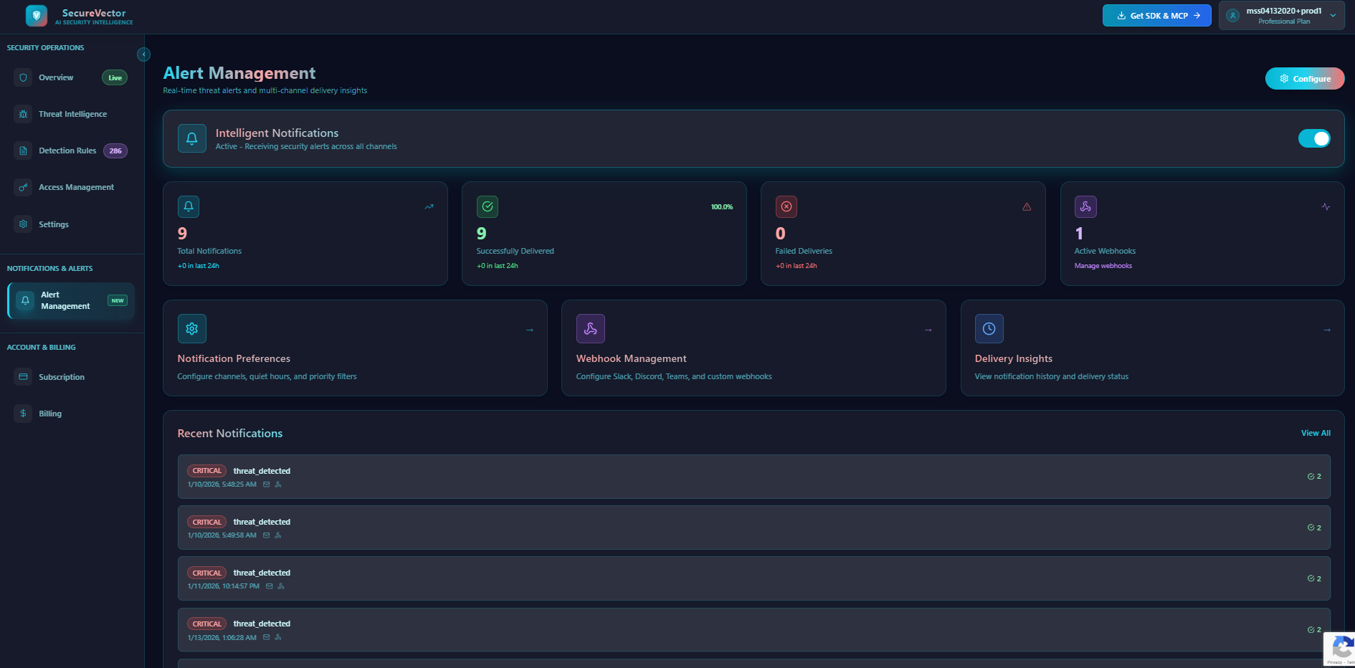Collapse the sidebar with the chevron
Image resolution: width=1355 pixels, height=668 pixels.
143,54
